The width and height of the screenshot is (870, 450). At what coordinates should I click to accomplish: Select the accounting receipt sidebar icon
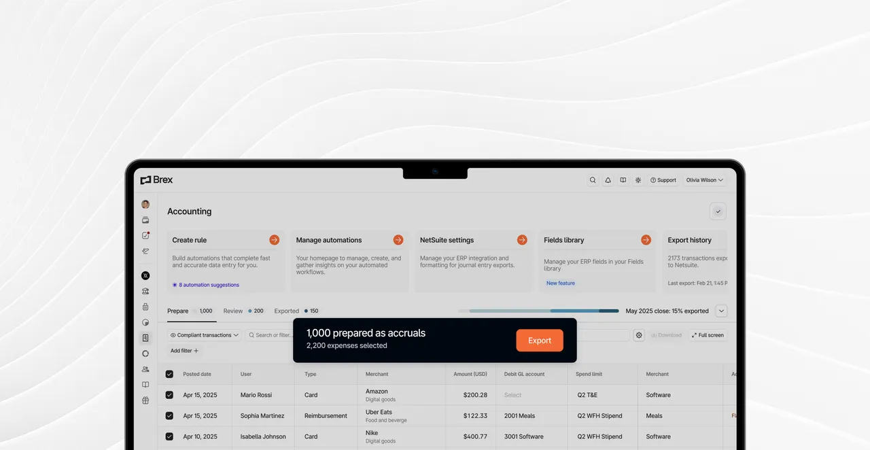click(x=145, y=338)
